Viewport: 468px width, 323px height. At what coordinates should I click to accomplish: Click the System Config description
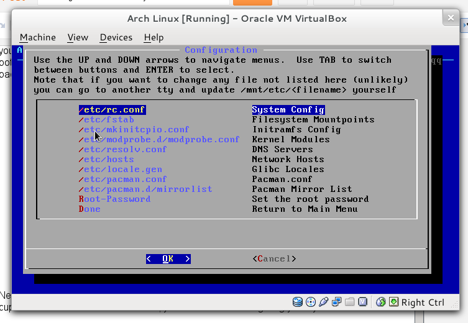pos(288,110)
